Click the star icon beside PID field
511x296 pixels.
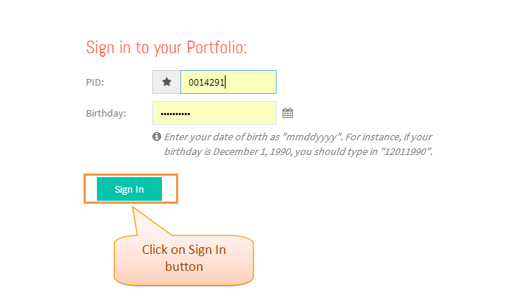point(166,82)
